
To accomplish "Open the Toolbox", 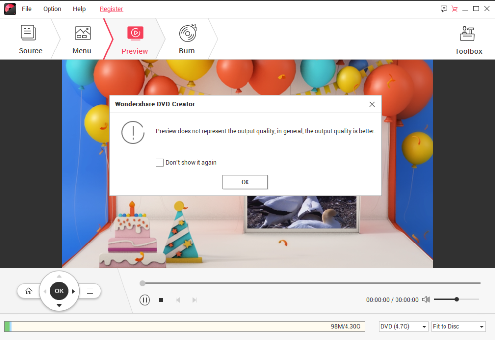I will click(468, 40).
